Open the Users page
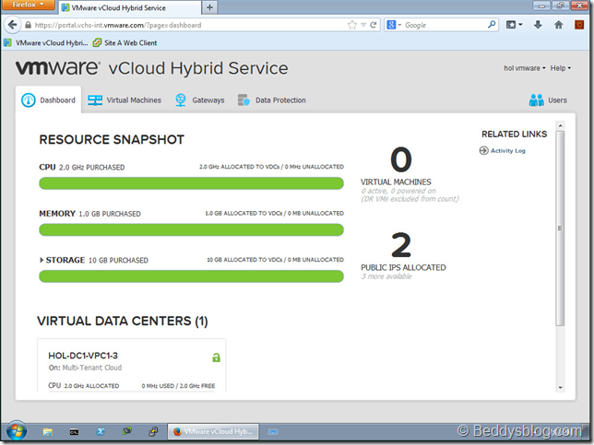This screenshot has width=594, height=445. (548, 100)
